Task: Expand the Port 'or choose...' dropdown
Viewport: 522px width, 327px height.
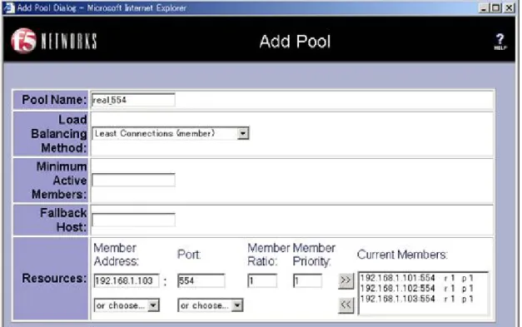Action: coord(211,305)
